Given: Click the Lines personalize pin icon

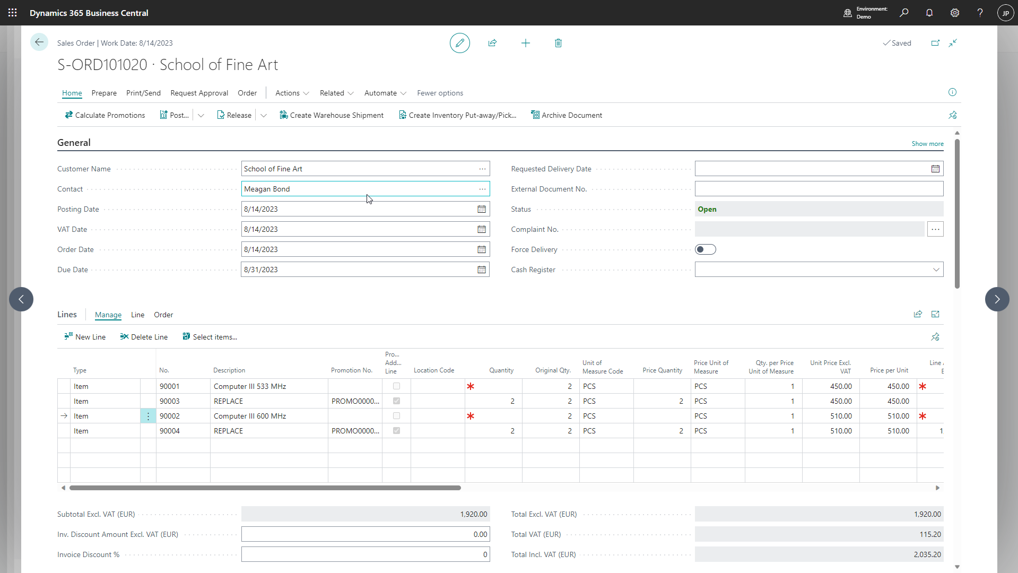Looking at the screenshot, I should 935,337.
